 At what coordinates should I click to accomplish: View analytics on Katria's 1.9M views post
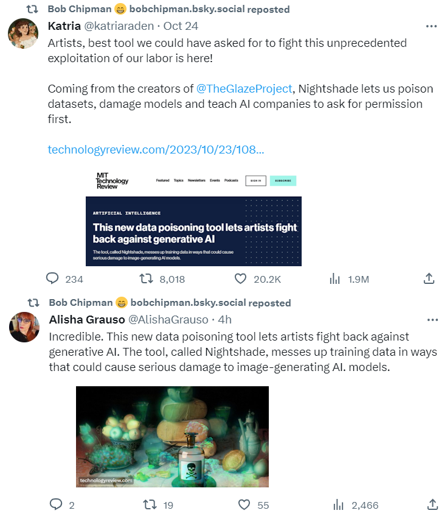click(x=334, y=279)
